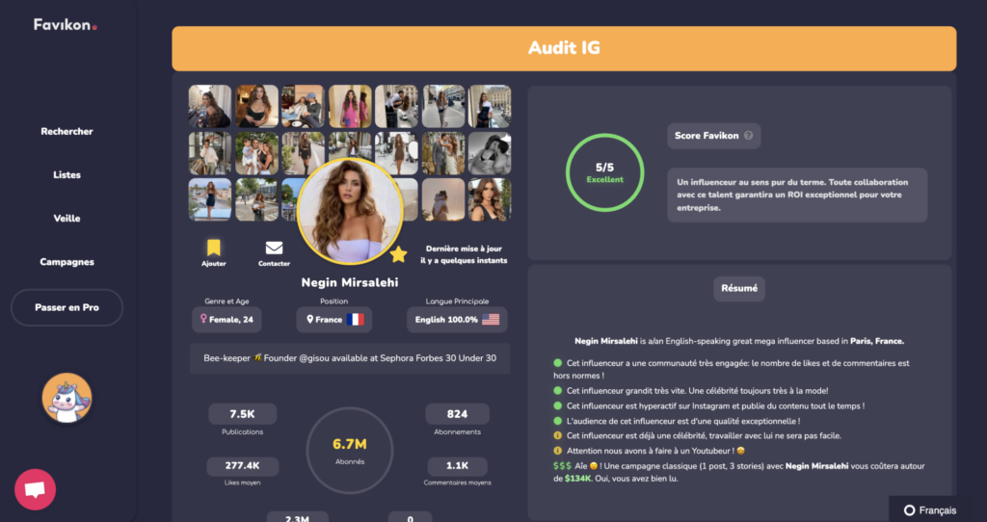This screenshot has width=987, height=522.
Task: Click the score description text box
Action: point(797,195)
